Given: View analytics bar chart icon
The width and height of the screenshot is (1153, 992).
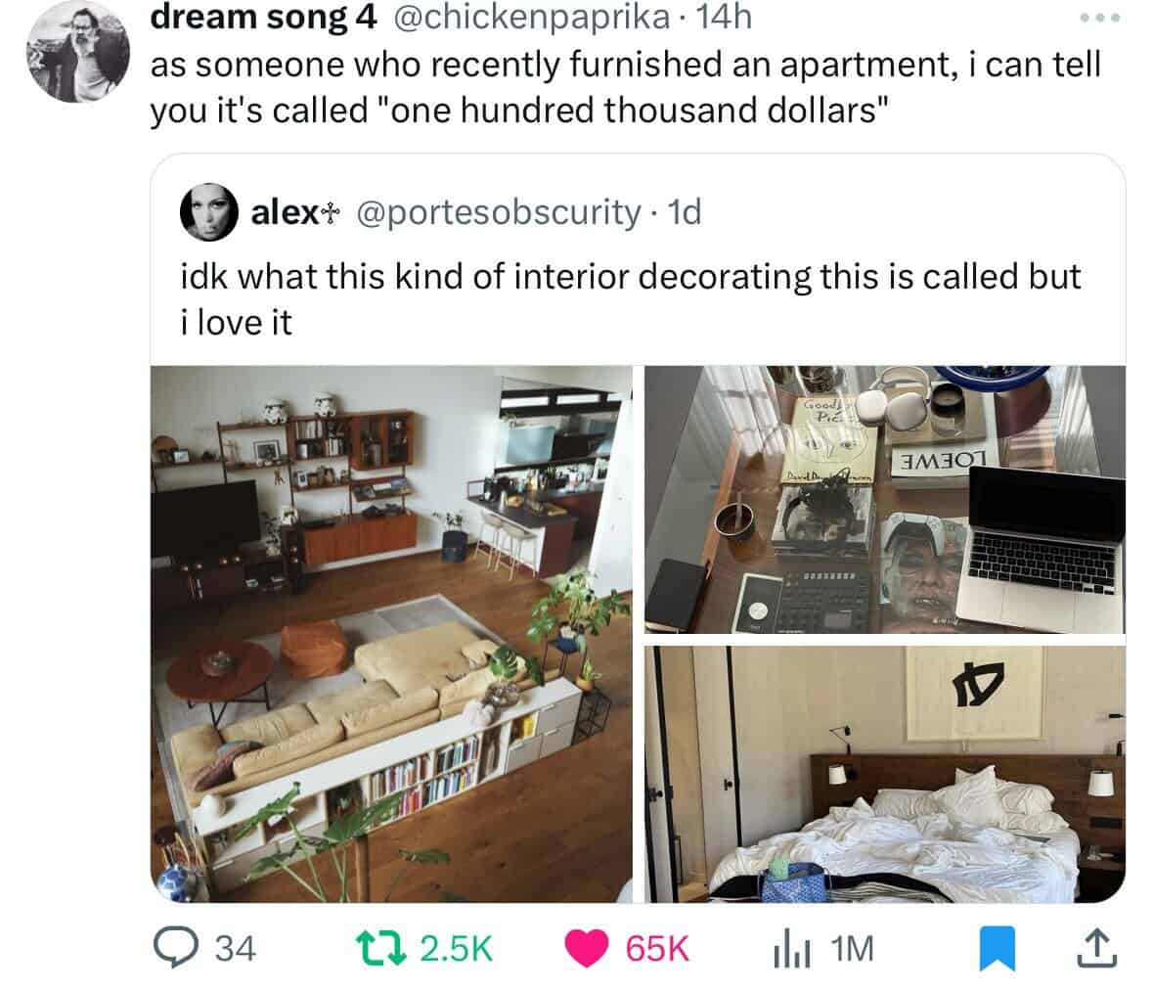Looking at the screenshot, I should point(792,949).
